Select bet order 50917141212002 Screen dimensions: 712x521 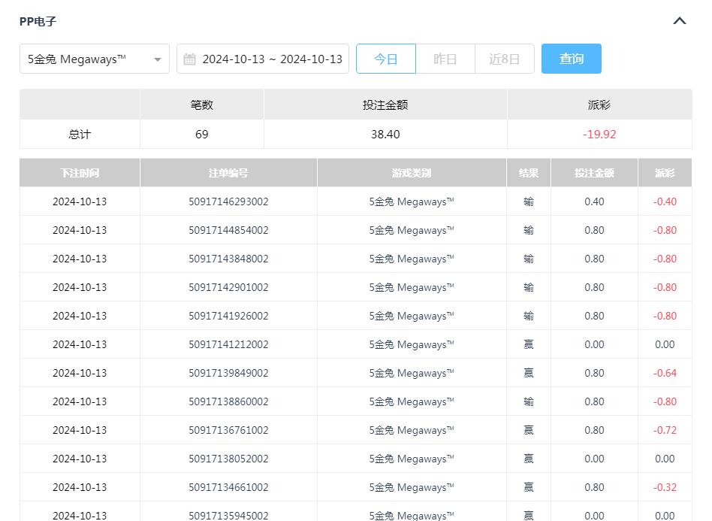[x=228, y=344]
